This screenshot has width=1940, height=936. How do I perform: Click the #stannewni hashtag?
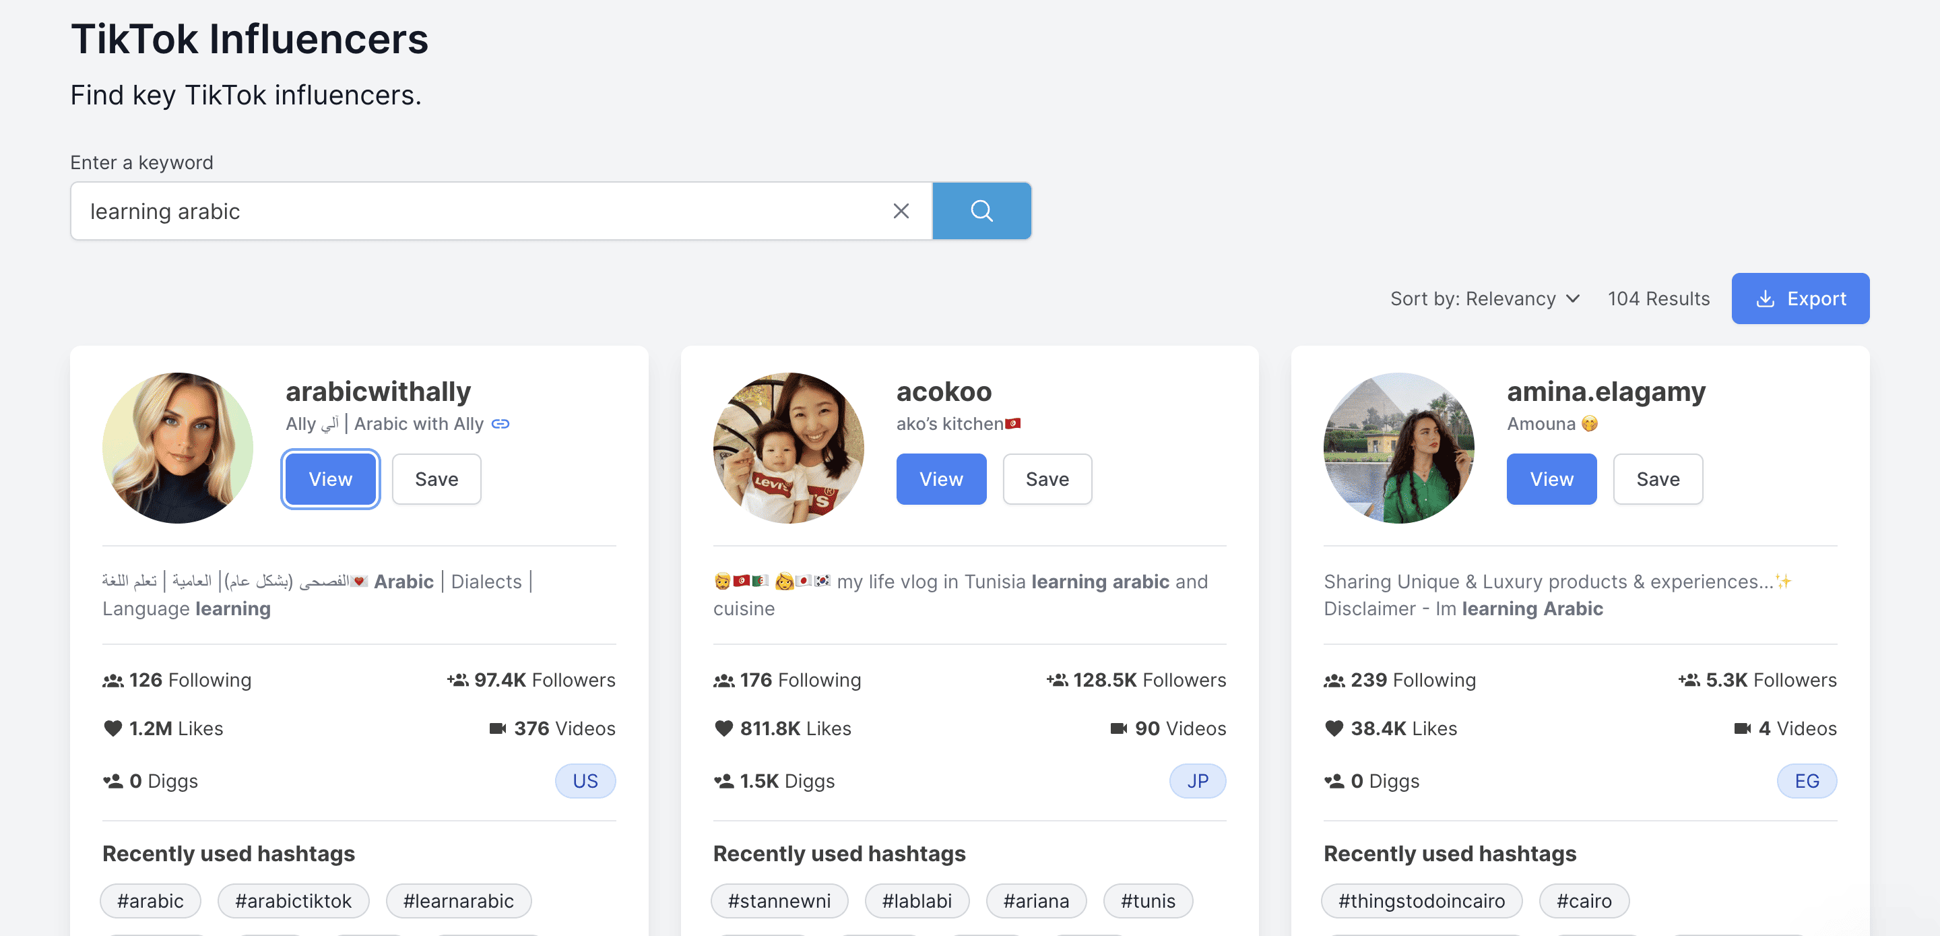coord(779,900)
